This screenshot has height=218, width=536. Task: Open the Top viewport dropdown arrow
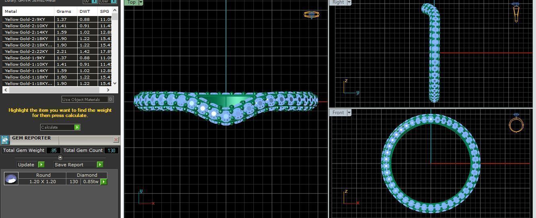pos(140,2)
